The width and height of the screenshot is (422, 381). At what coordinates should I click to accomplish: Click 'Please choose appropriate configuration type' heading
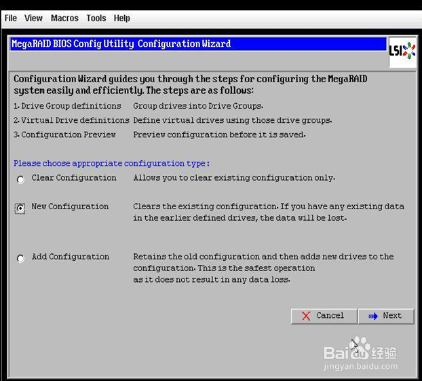111,163
